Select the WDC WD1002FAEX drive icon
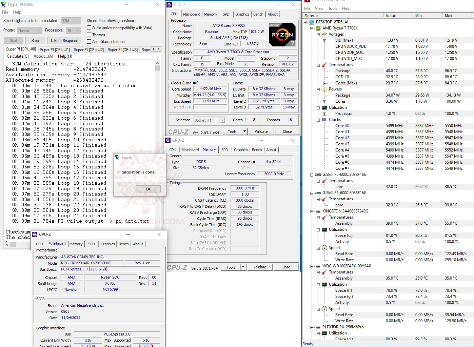This screenshot has width=474, height=347. pos(318,266)
